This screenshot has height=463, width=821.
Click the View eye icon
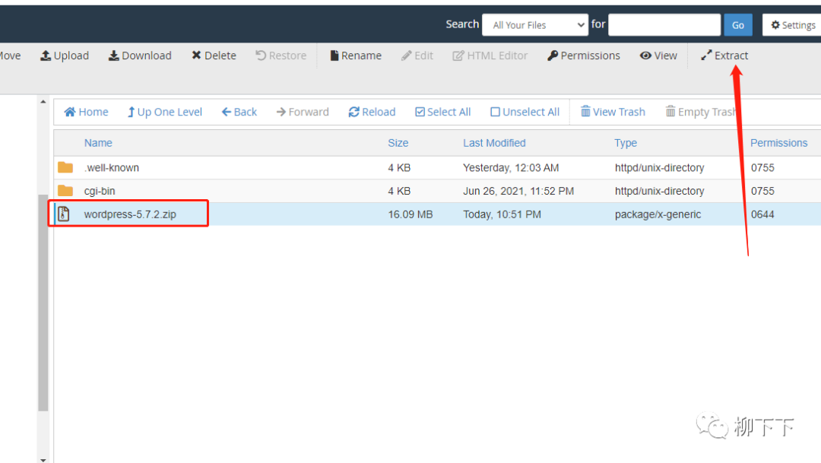coord(645,55)
